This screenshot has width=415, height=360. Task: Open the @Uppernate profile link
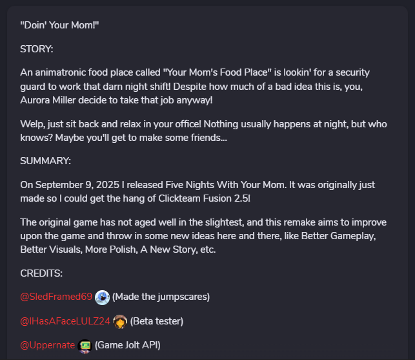pyautogui.click(x=48, y=345)
